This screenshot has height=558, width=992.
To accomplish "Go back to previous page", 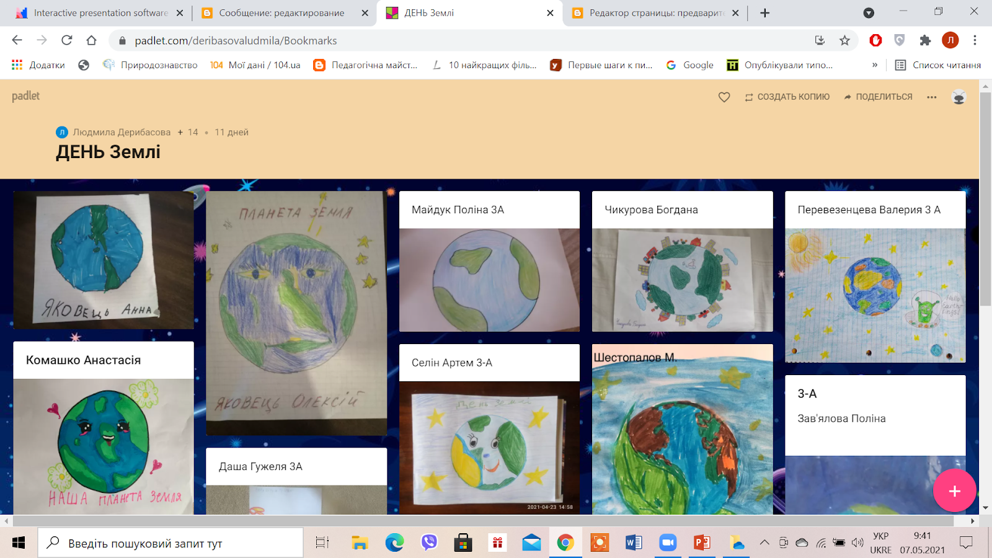I will click(17, 40).
